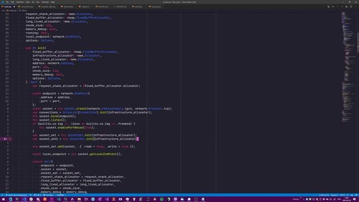Click the 'pub fn init(' line
Image resolution: width=359 pixels, height=202 pixels.
(36, 48)
